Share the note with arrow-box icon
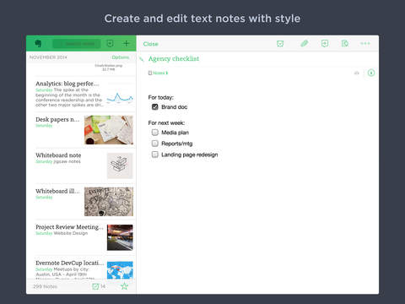This screenshot has height=304, width=405. coord(325,43)
